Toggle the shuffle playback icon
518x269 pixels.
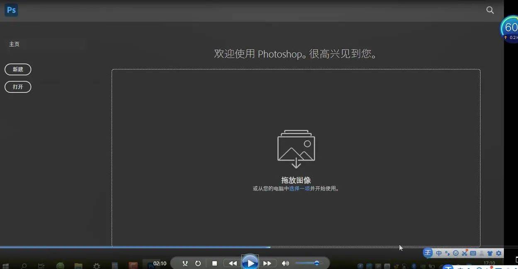click(x=185, y=263)
